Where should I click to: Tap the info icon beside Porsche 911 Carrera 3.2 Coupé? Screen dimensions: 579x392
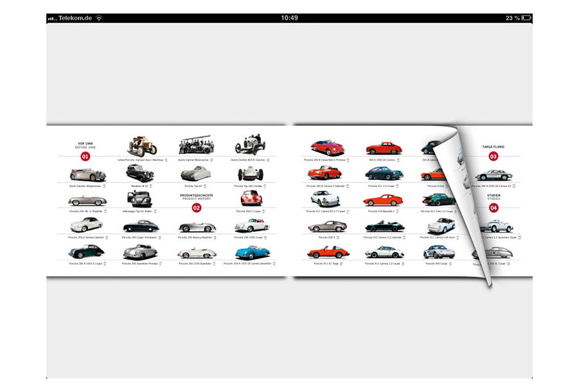click(x=403, y=264)
